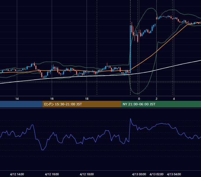Click the 18 hour label on time axis

87,99
